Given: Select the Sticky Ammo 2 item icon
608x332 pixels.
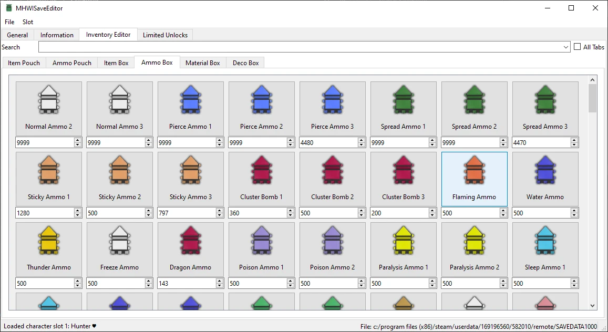Looking at the screenshot, I should [119, 170].
